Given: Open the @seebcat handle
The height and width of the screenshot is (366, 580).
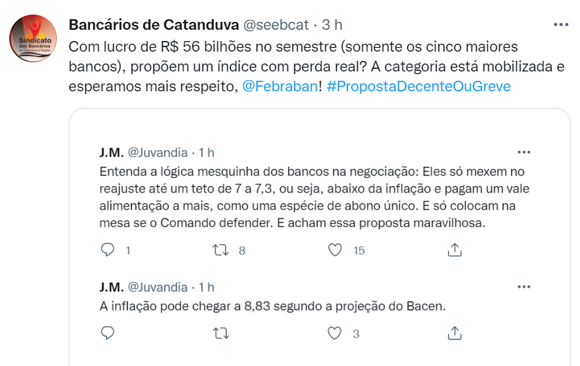Looking at the screenshot, I should 276,24.
